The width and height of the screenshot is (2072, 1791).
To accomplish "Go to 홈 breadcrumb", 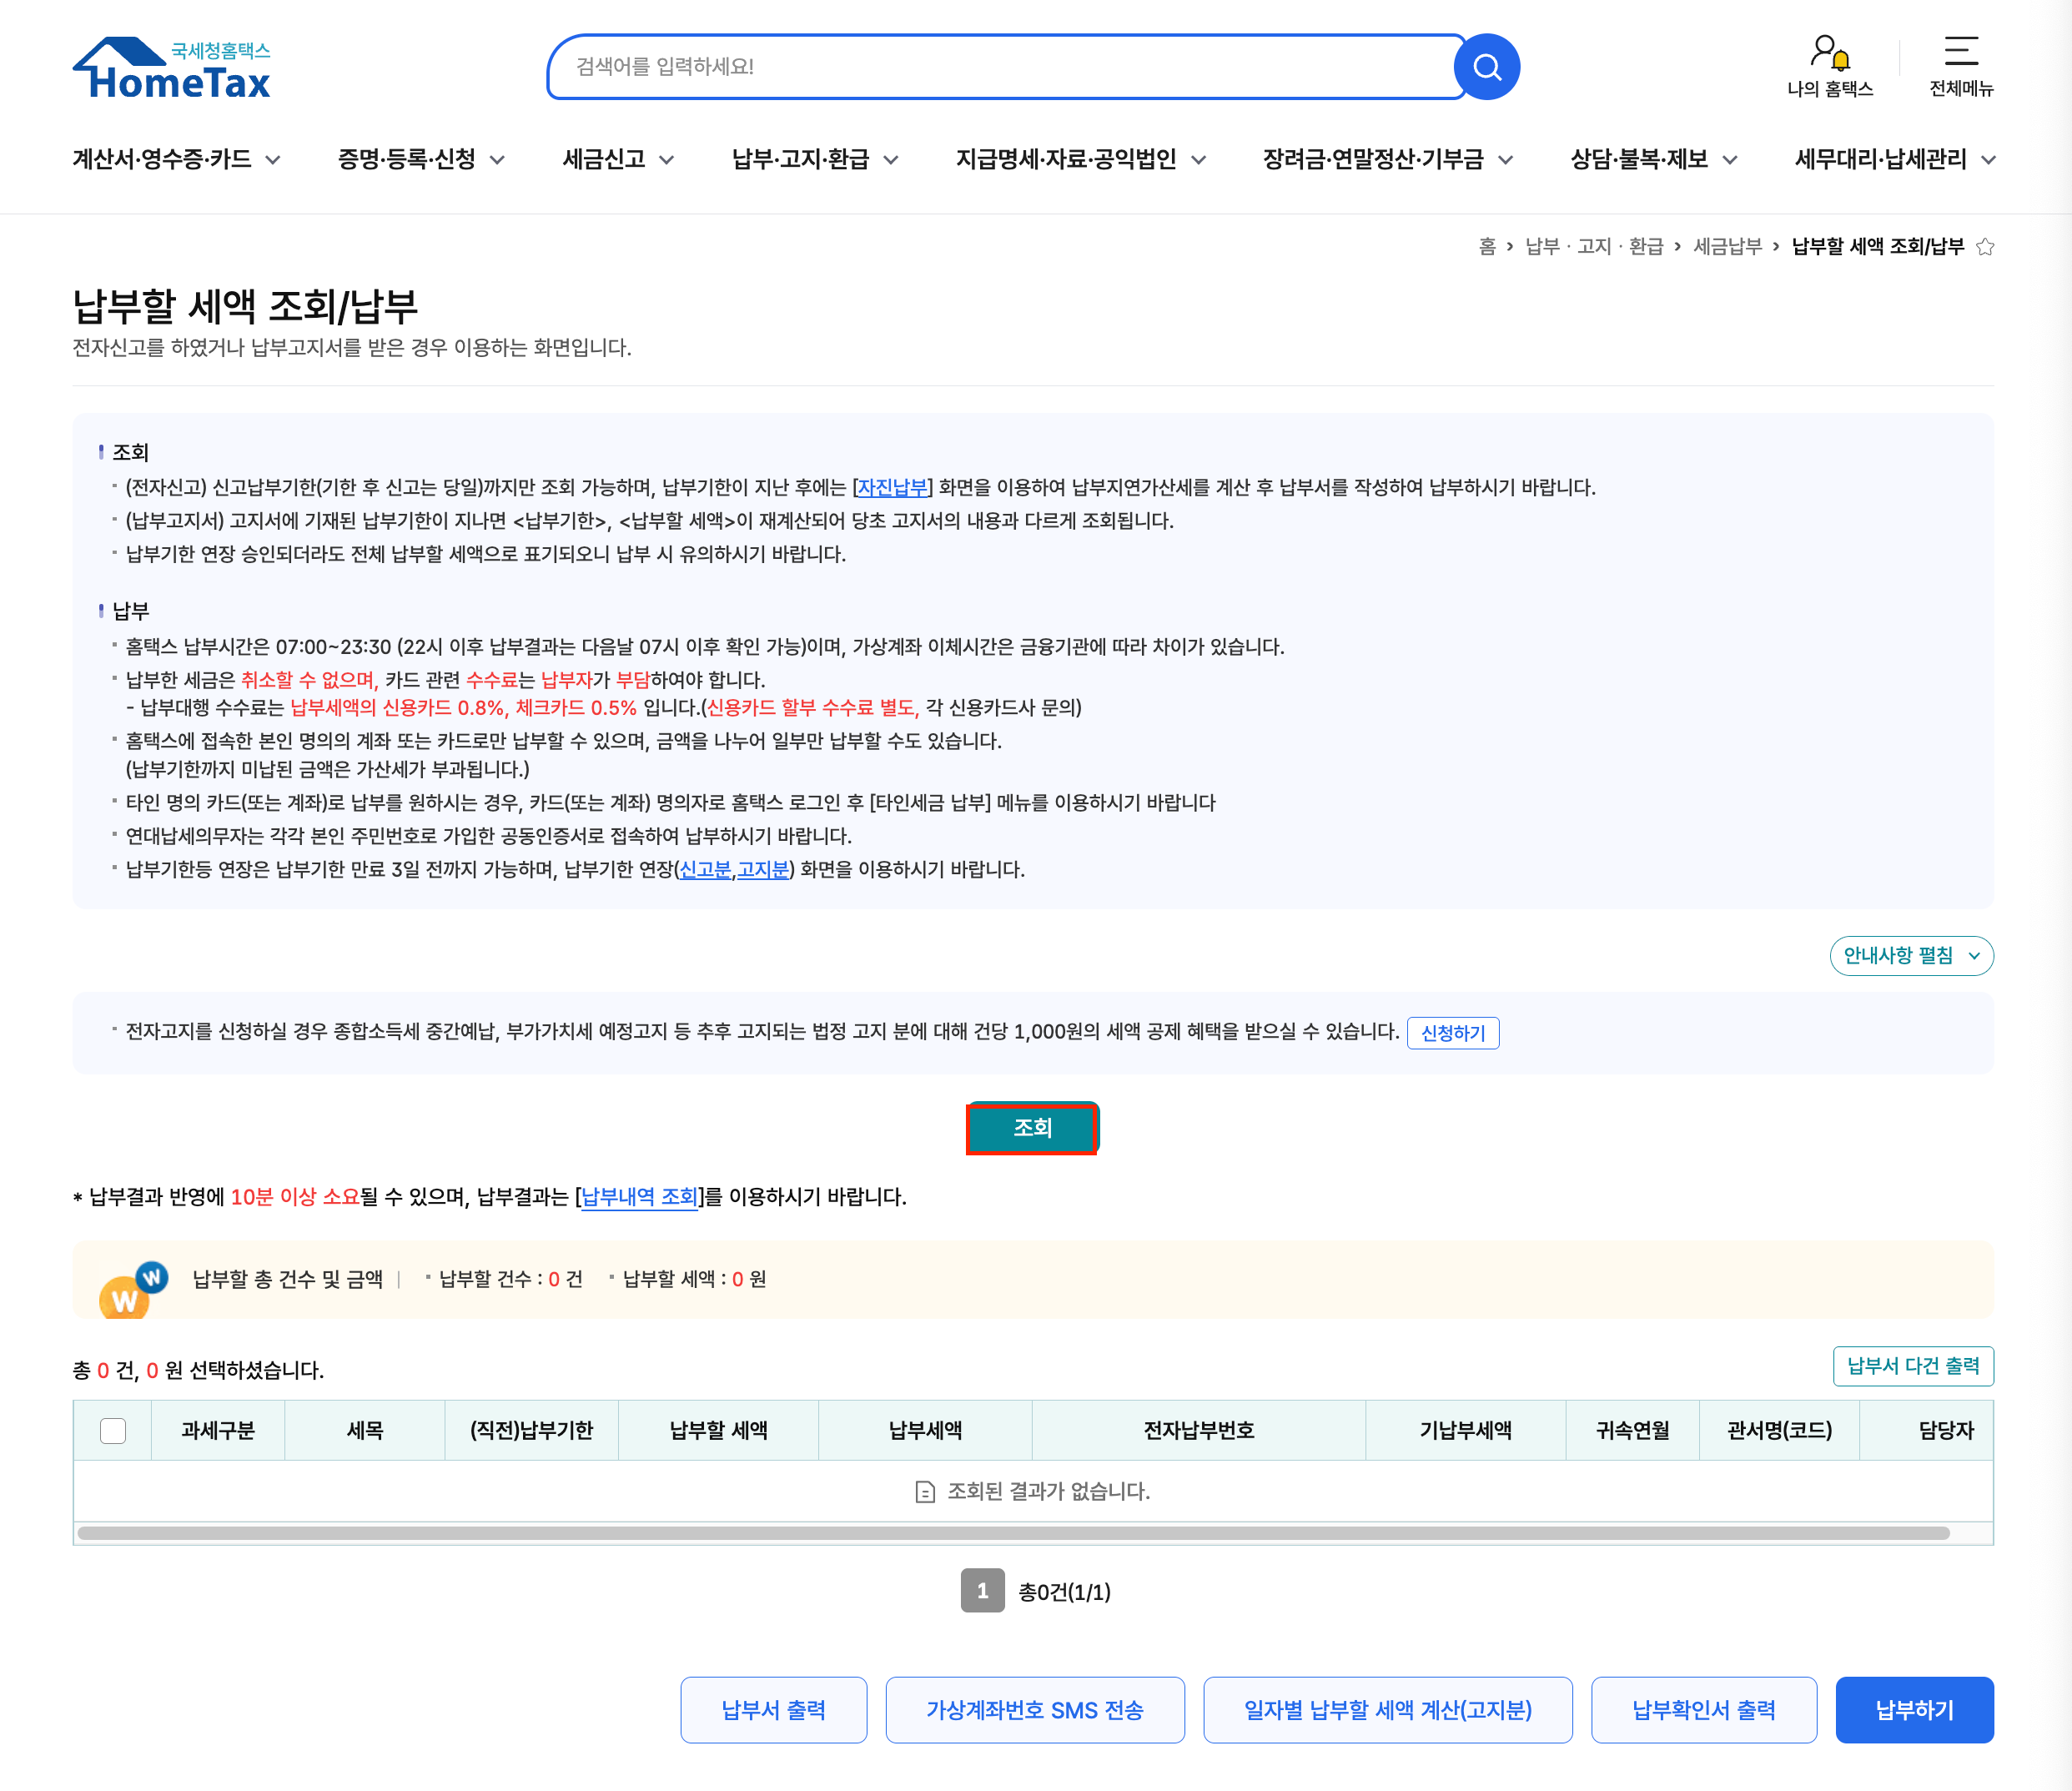I will point(1487,247).
